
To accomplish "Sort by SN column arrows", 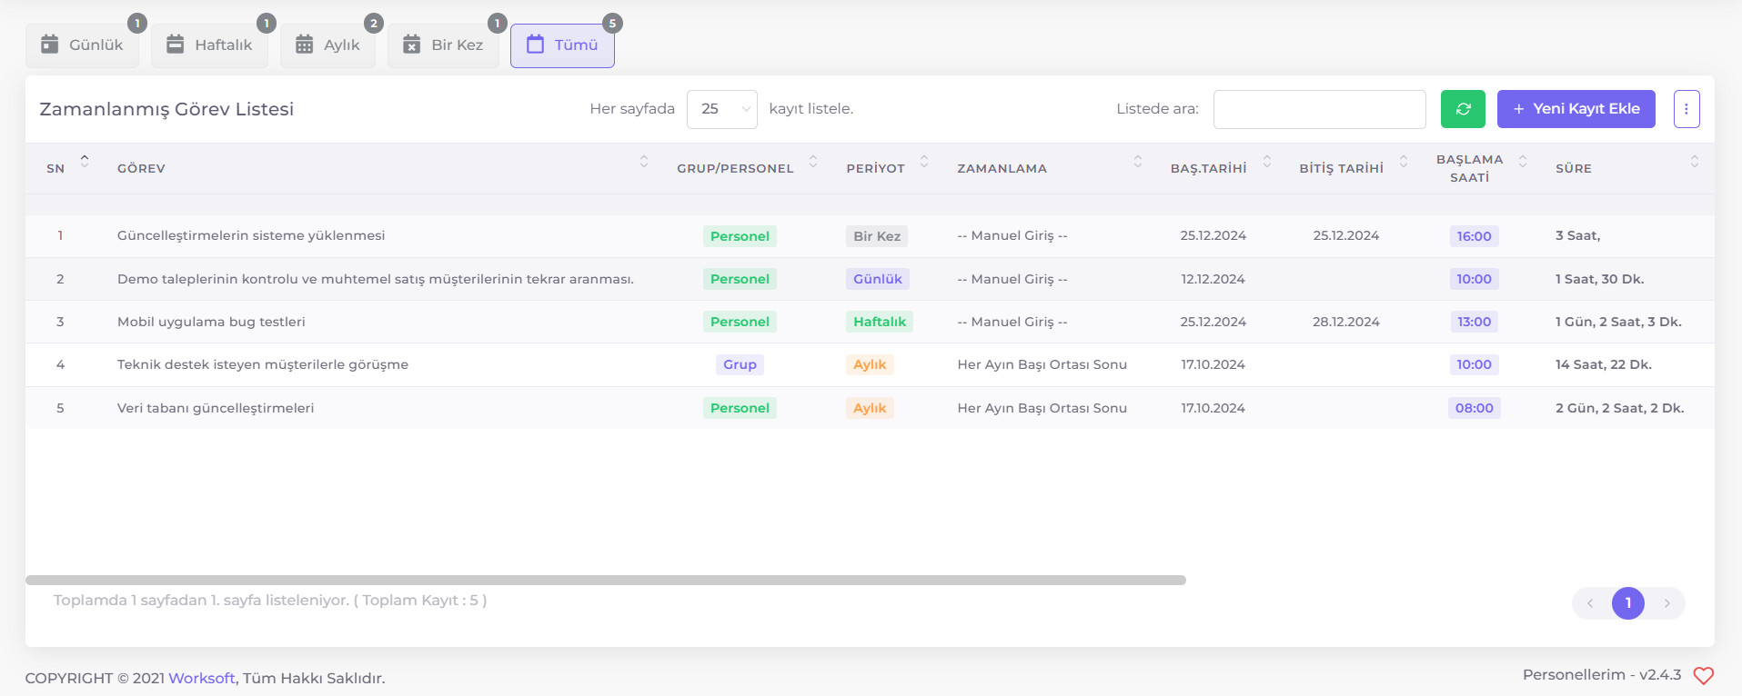I will (x=85, y=161).
